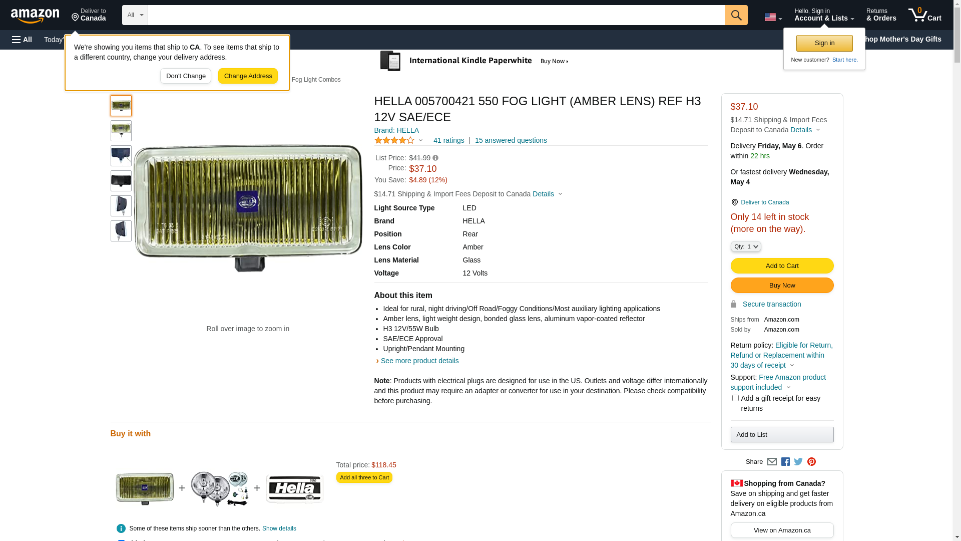Open the Qty quantity dropdown
Screen dimensions: 961x541
pyautogui.click(x=746, y=246)
